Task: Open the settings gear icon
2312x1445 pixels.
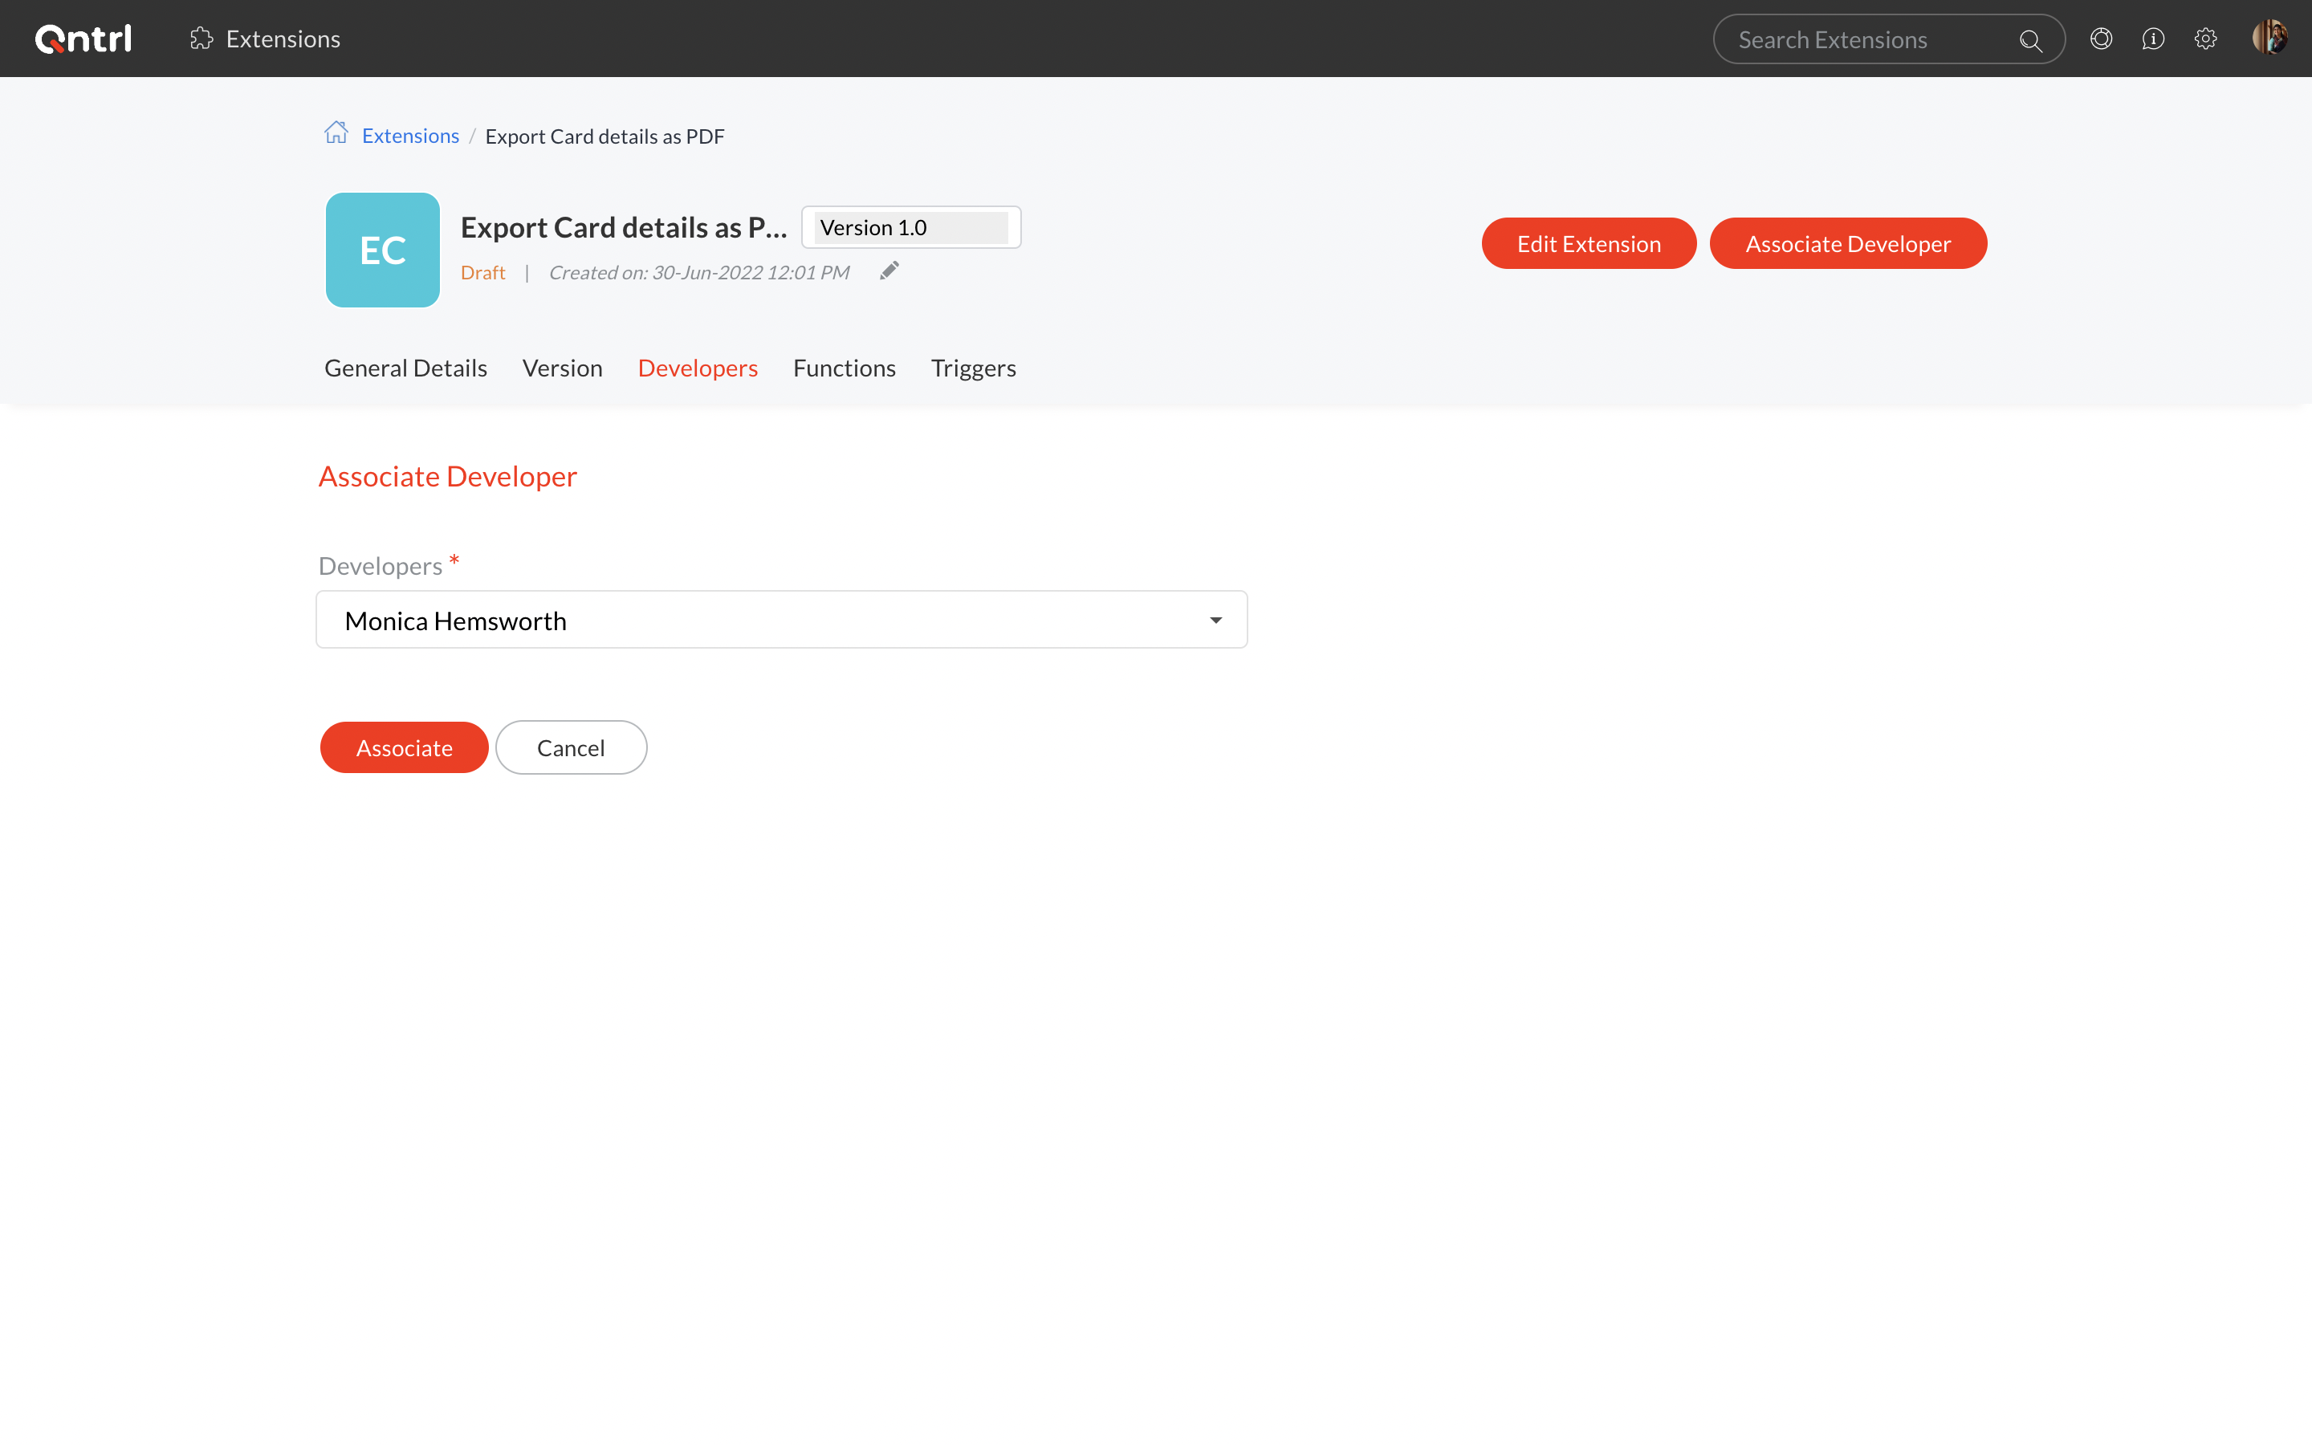Action: 2205,39
